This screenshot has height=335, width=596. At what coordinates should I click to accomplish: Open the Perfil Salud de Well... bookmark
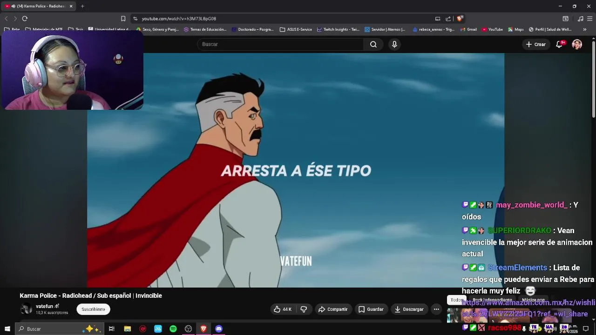(550, 29)
